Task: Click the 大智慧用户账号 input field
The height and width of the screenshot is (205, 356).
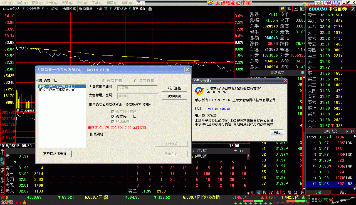Action: [137, 88]
